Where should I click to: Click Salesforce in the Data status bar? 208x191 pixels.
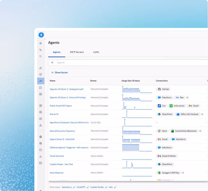[67, 187]
